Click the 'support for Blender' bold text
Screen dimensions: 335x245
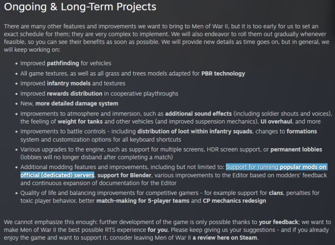tap(124, 175)
